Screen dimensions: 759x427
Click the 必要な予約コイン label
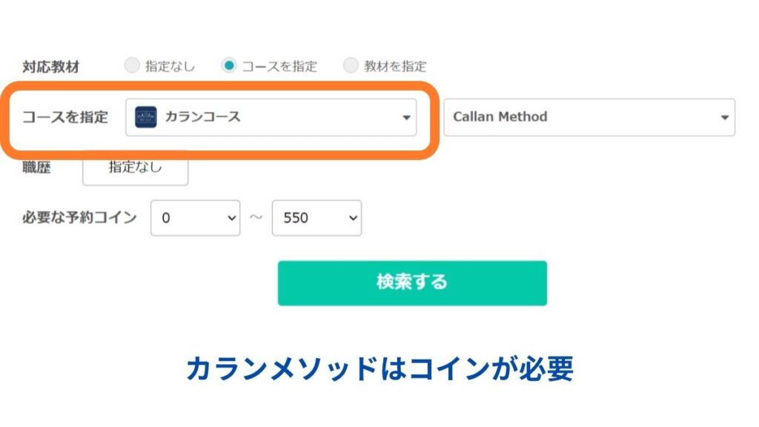click(80, 217)
